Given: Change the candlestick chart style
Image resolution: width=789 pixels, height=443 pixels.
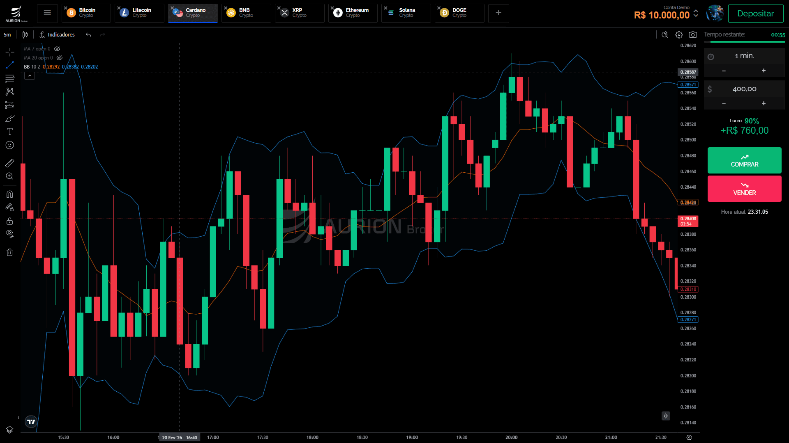Looking at the screenshot, I should [x=25, y=35].
